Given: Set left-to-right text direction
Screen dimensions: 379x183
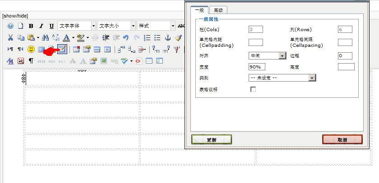Looking at the screenshot, I should pos(10,49).
